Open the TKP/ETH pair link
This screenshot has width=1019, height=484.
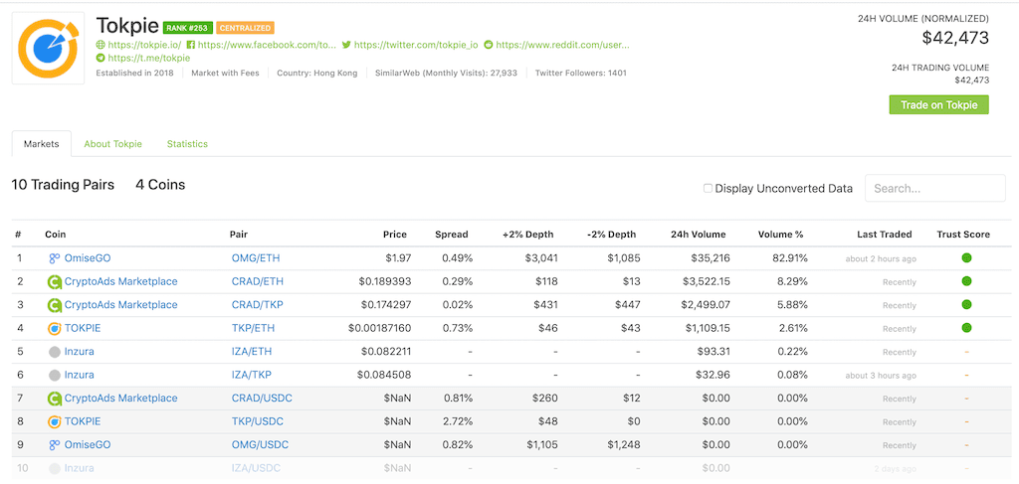pyautogui.click(x=254, y=328)
